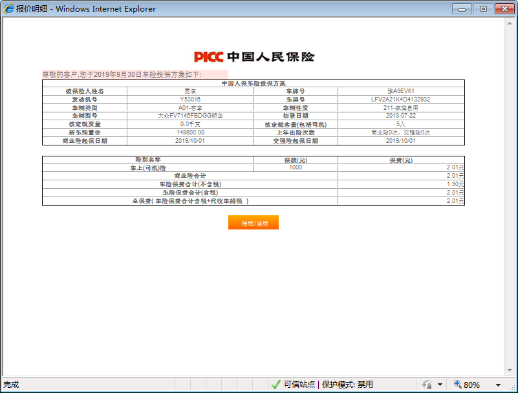
Task: Minimize the 报价明细 window
Action: coord(462,9)
